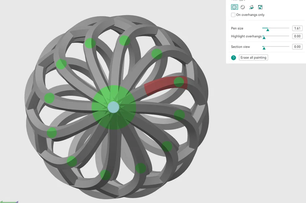This screenshot has height=203, width=306.
Task: Enable the On overhangs only option
Action: (233, 15)
